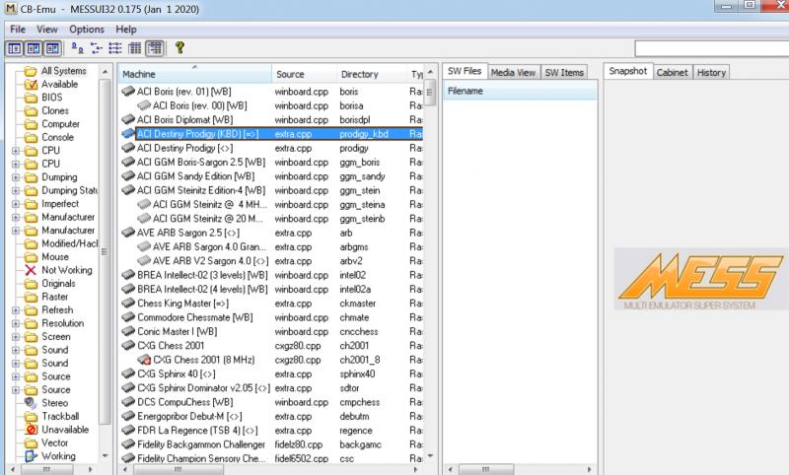Expand the Screen folder tree node
The height and width of the screenshot is (475, 789).
14,336
